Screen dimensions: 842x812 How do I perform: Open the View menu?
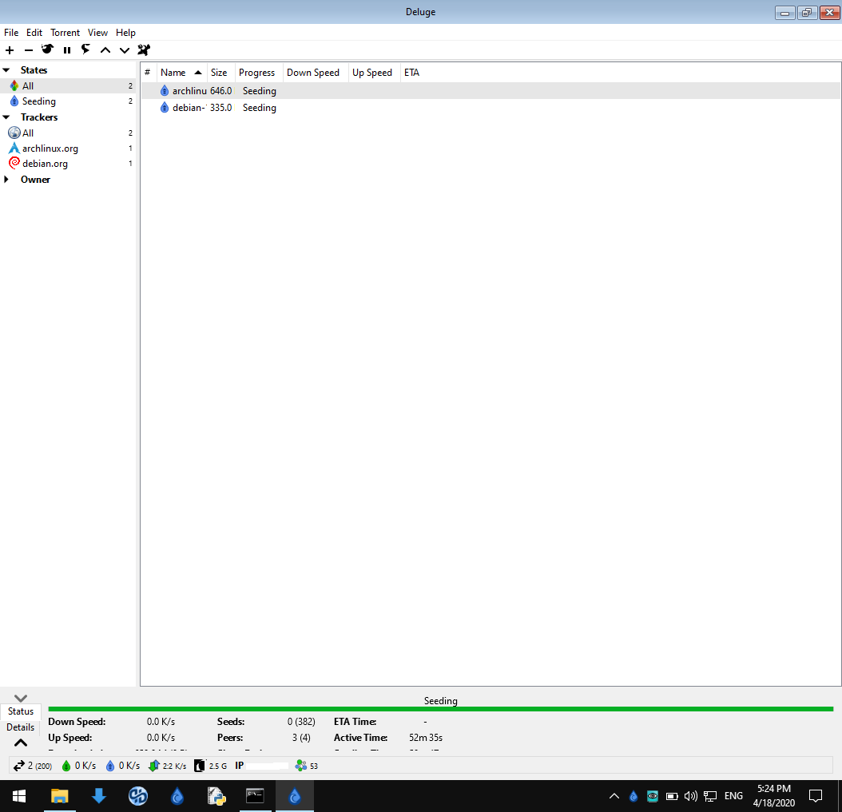(97, 33)
